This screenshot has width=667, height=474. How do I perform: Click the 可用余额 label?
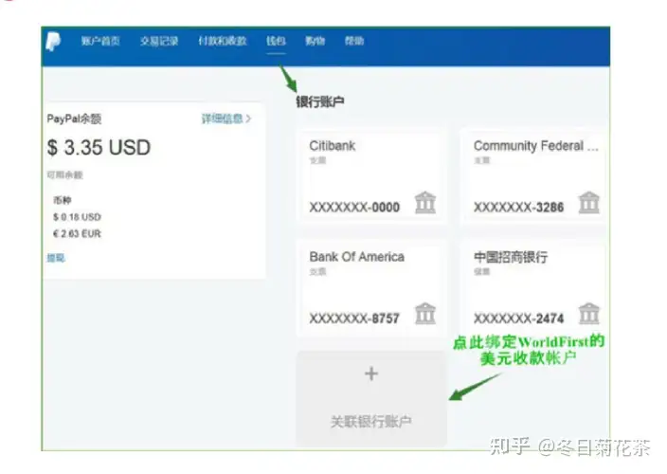click(65, 174)
